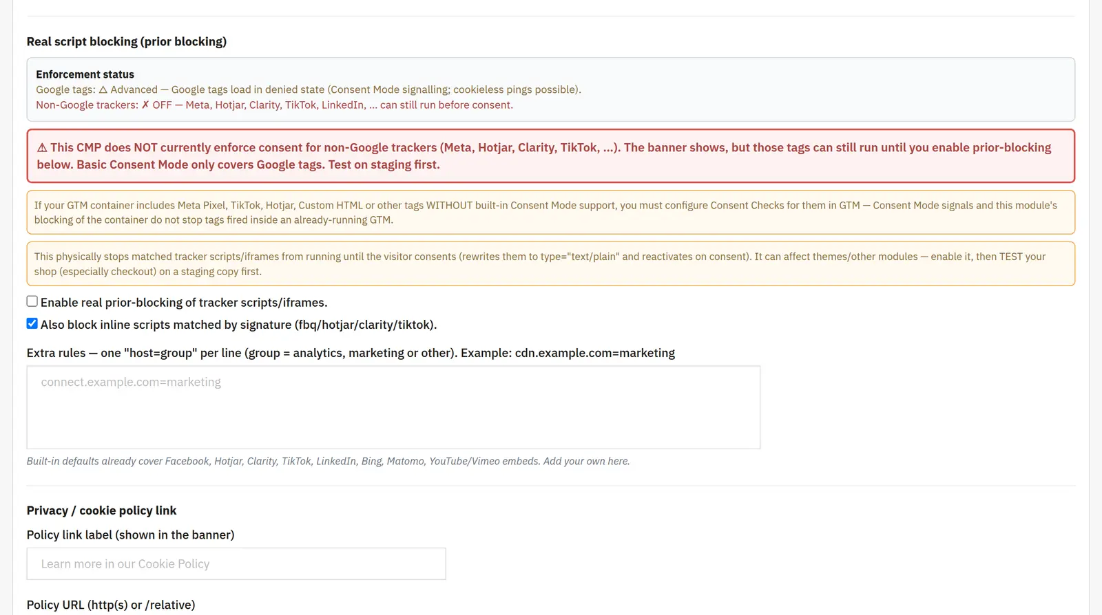
Task: Click the 'Real script blocking (prior blocking)' heading
Action: click(x=127, y=41)
